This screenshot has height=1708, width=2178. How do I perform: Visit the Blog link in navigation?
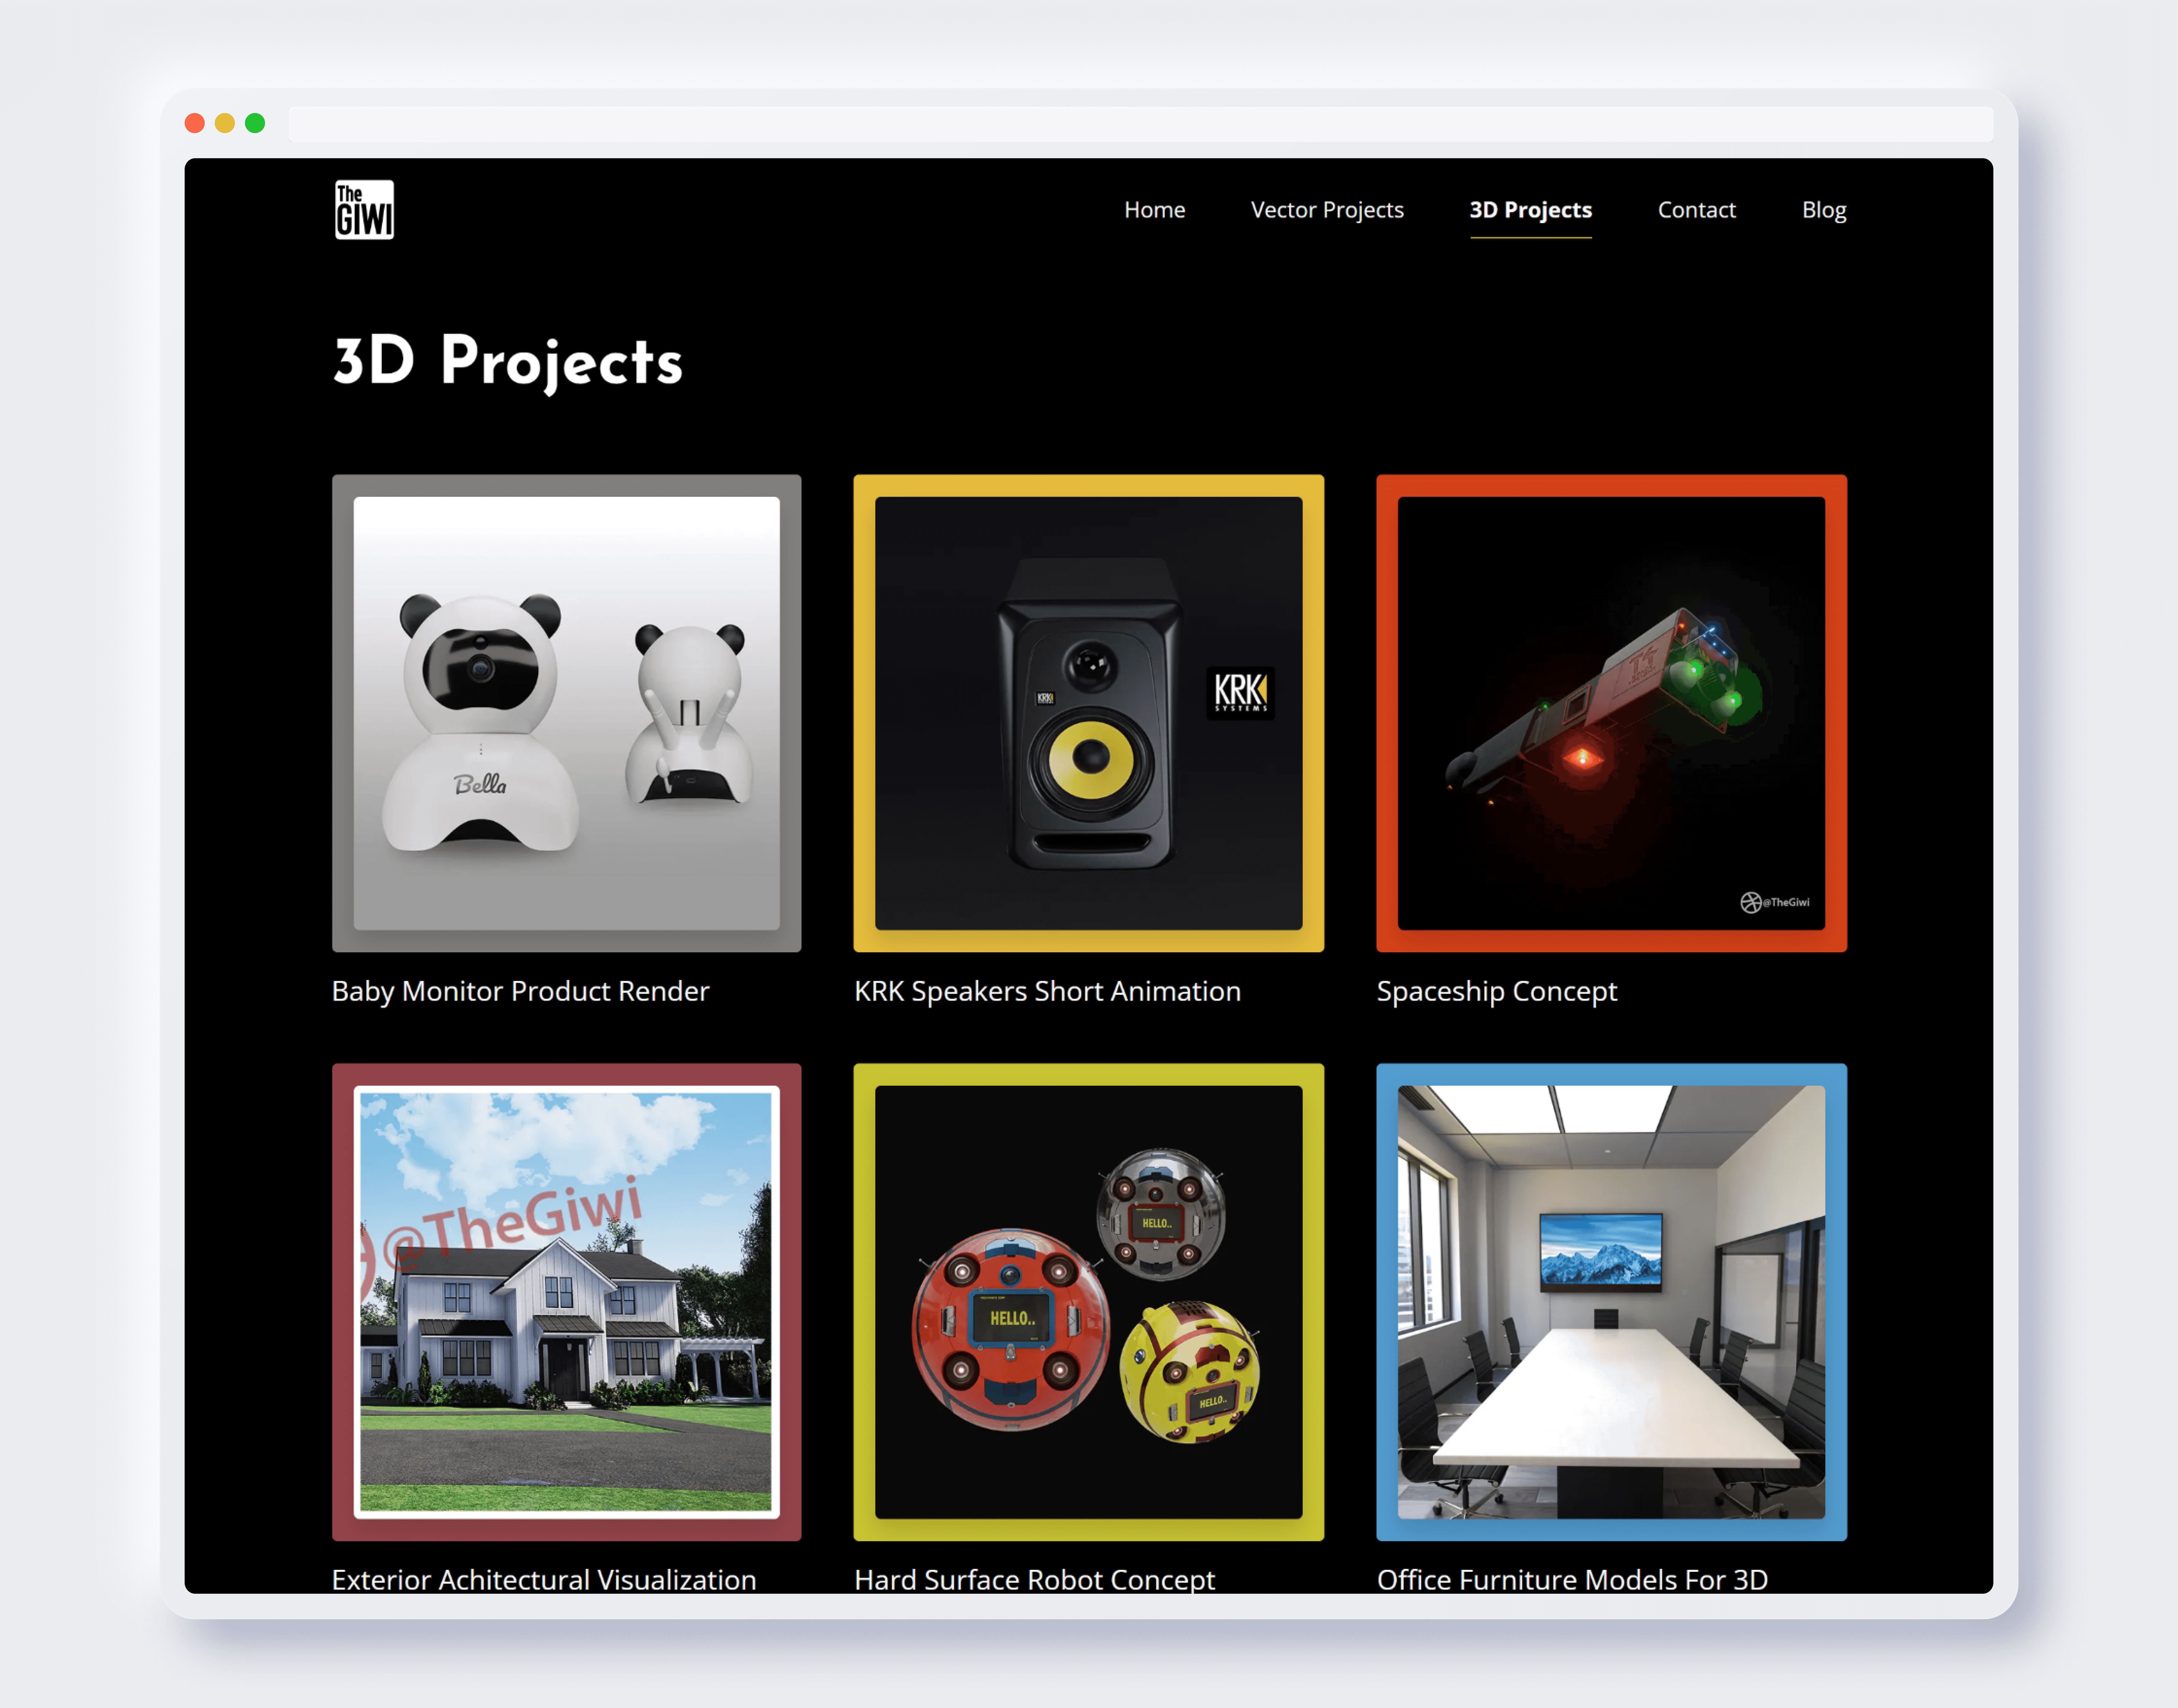[x=1824, y=210]
